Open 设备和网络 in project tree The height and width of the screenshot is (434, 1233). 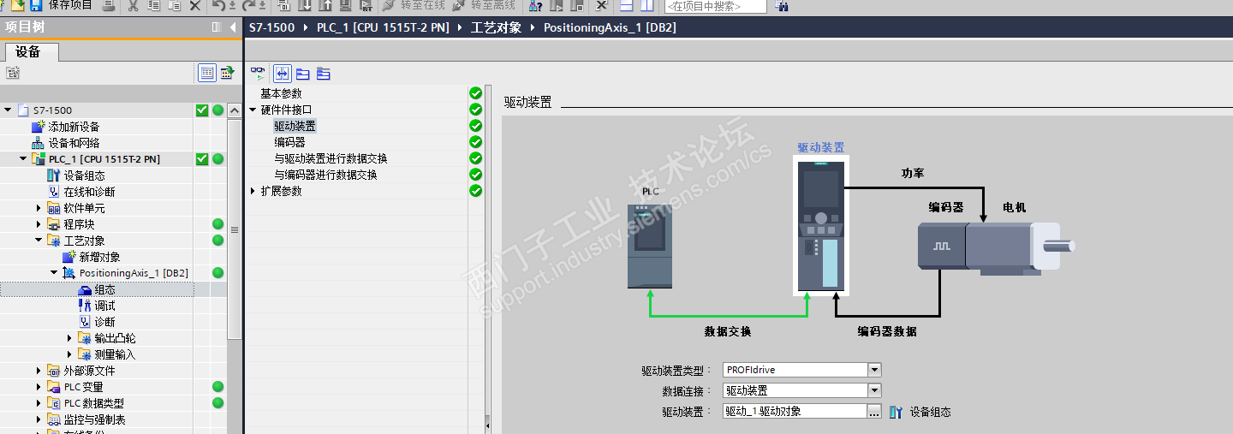(x=74, y=143)
